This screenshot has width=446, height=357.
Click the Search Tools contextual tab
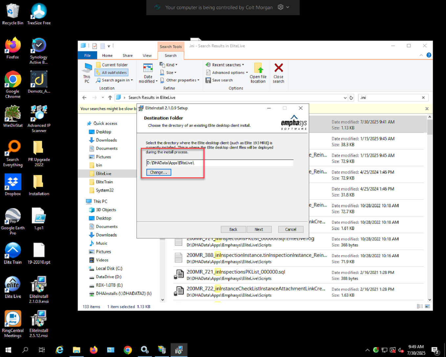pyautogui.click(x=171, y=47)
